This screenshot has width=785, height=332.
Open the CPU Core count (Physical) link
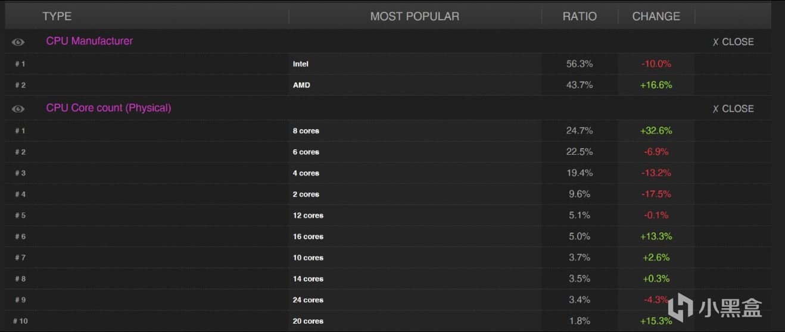coord(108,108)
